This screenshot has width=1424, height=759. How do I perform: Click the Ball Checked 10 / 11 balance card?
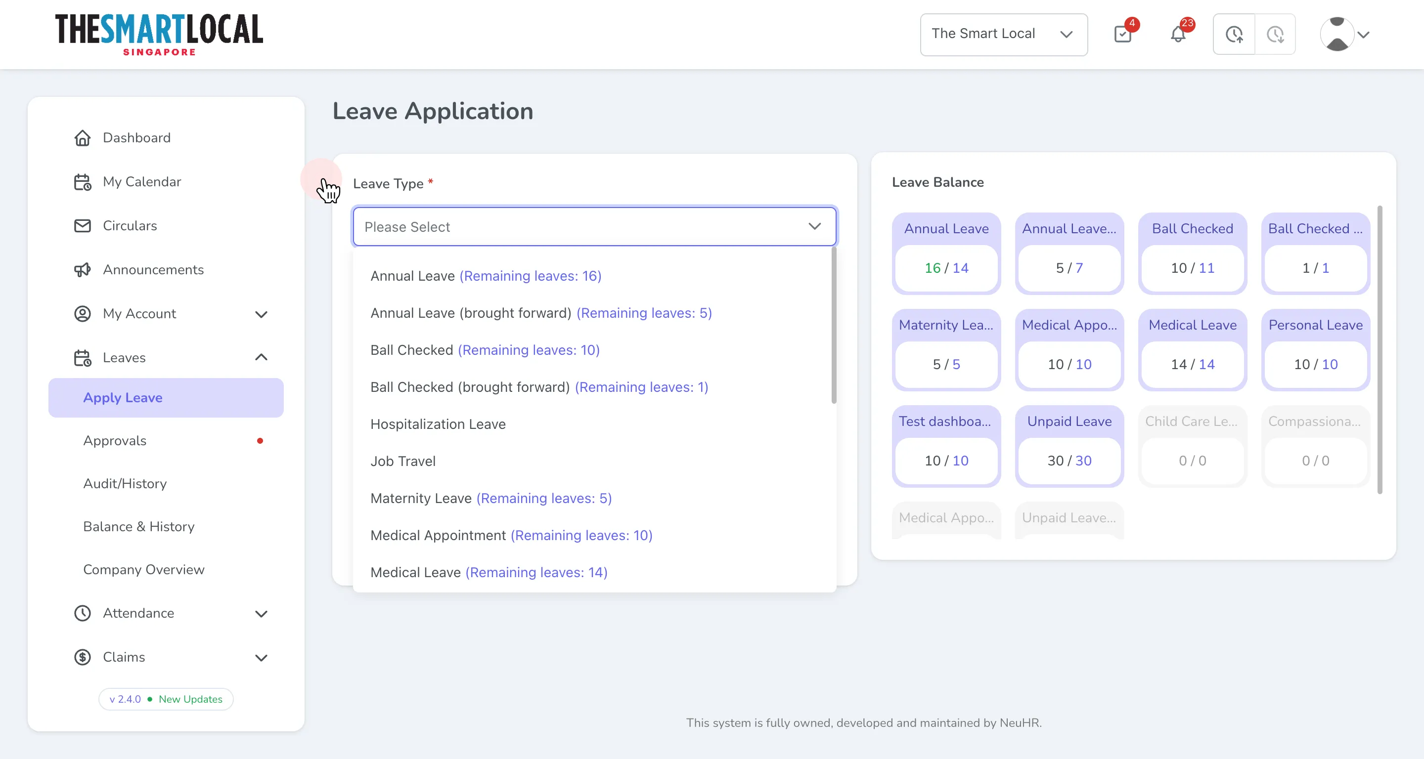(1193, 253)
